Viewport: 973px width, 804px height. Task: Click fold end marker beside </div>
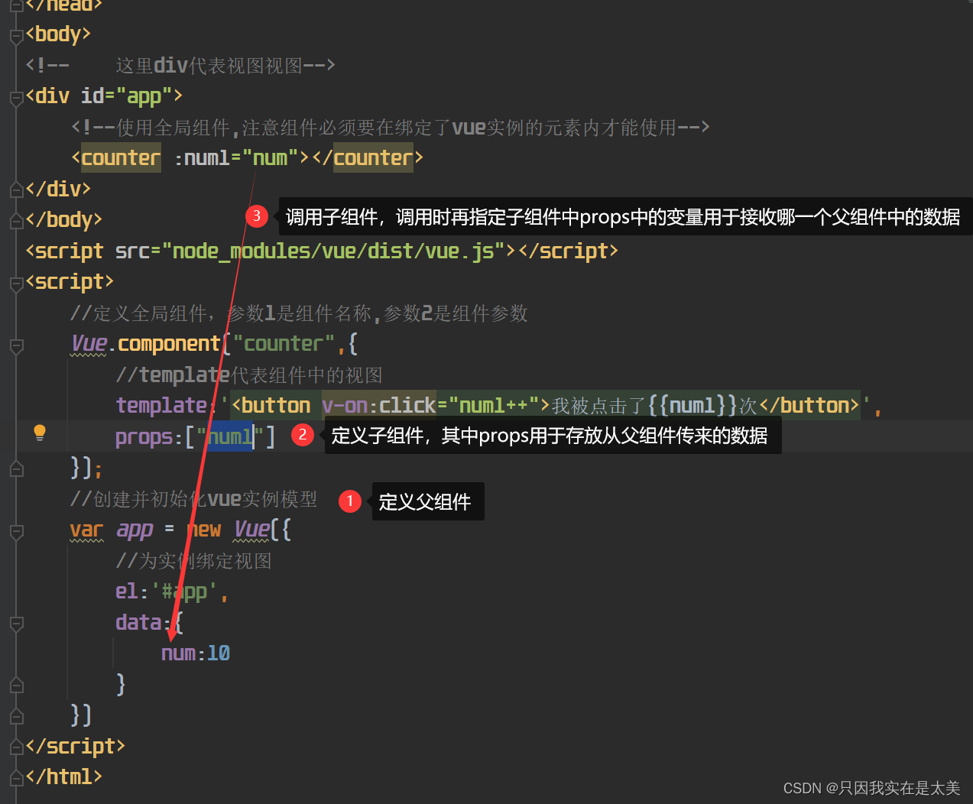click(x=16, y=190)
